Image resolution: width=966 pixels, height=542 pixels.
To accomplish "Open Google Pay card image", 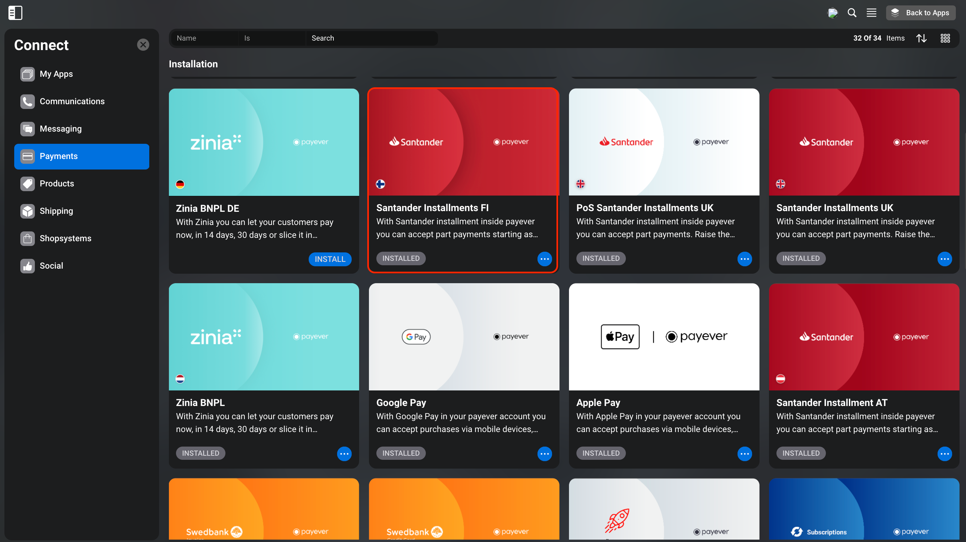I will tap(464, 337).
